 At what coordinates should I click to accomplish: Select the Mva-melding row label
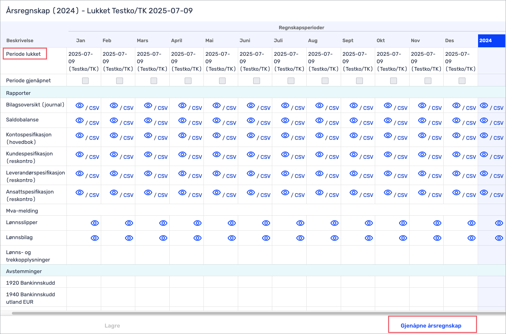click(22, 211)
